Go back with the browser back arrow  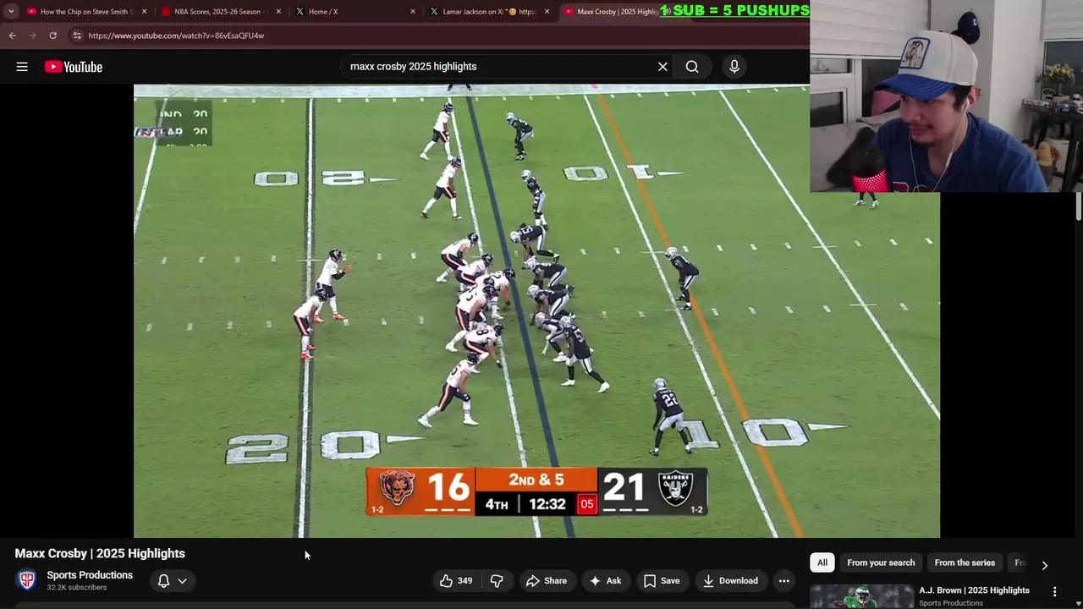pos(12,36)
